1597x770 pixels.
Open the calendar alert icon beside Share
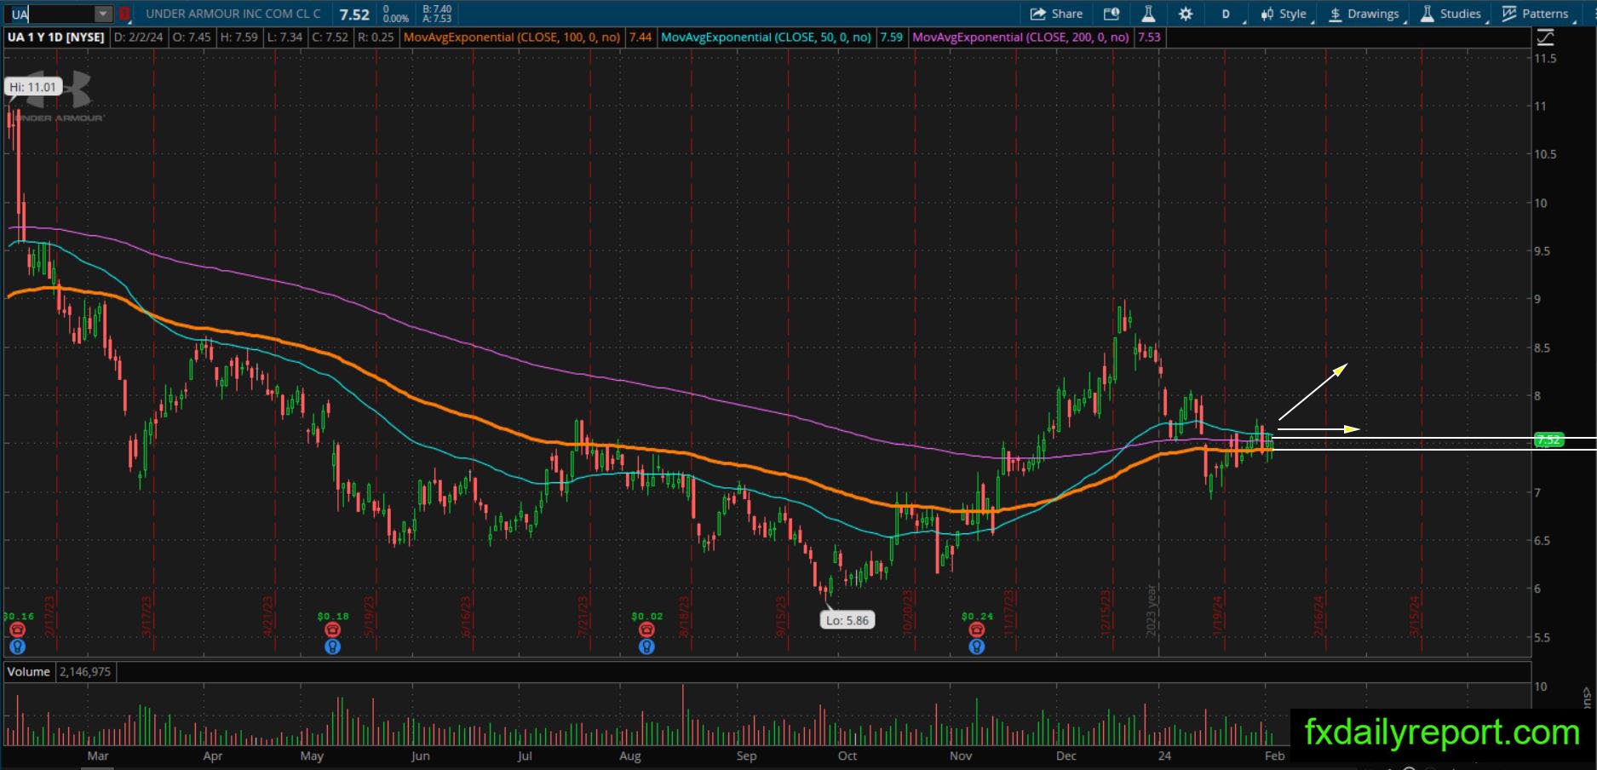(x=1112, y=14)
